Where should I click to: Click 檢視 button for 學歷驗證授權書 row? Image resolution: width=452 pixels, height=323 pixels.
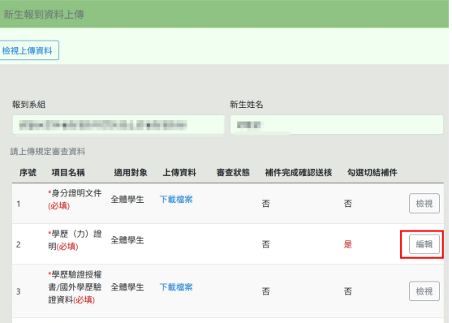[x=424, y=291]
